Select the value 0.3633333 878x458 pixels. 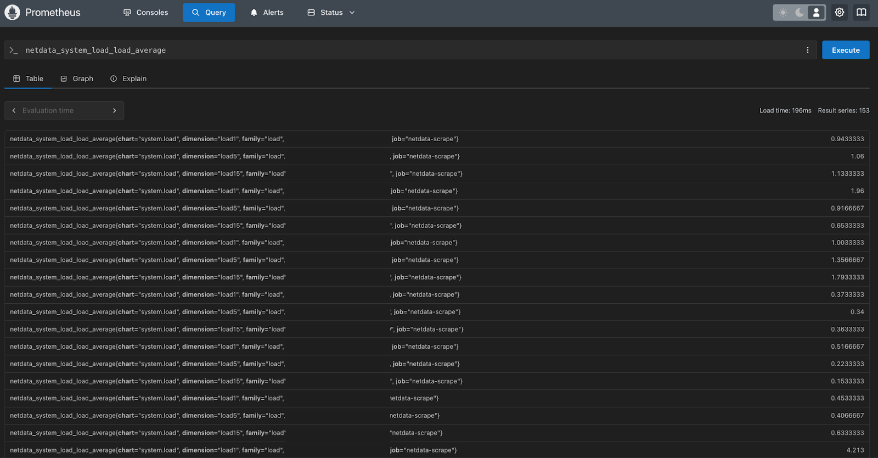pos(847,329)
